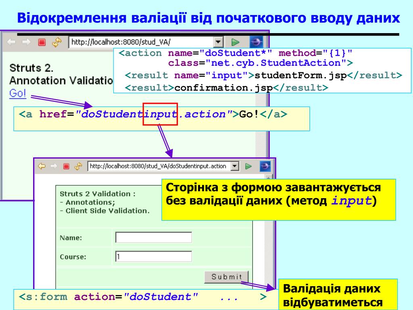Click the 'Struts 2 Validation :' heading text
The image size is (413, 310).
[x=98, y=194]
